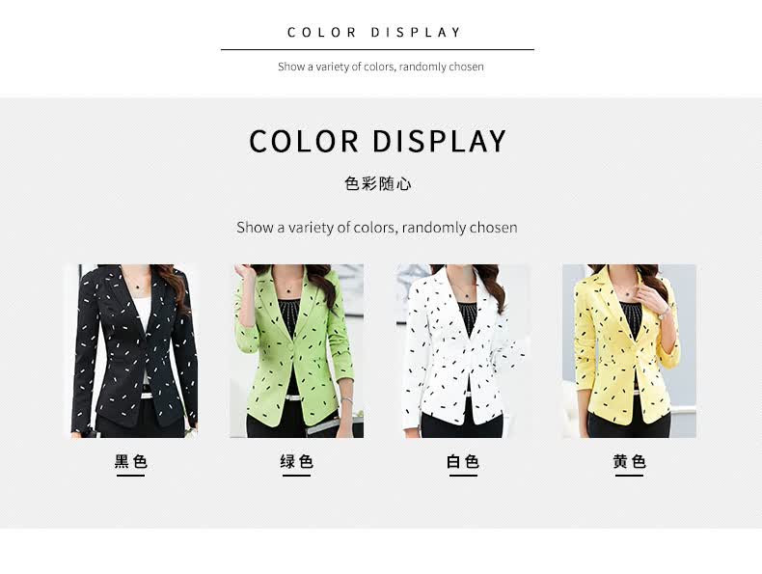The width and height of the screenshot is (762, 574).
Task: Select the 绿色 color label
Action: pyautogui.click(x=296, y=461)
